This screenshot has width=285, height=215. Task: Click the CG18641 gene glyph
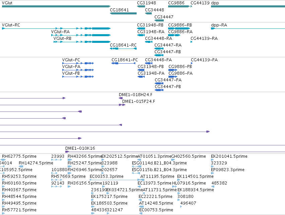pyautogui.click(x=123, y=13)
